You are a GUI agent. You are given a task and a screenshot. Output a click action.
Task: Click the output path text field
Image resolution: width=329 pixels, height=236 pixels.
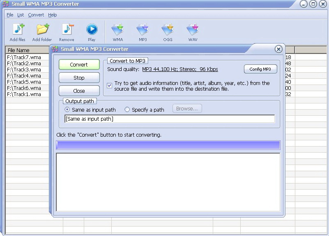(170, 119)
